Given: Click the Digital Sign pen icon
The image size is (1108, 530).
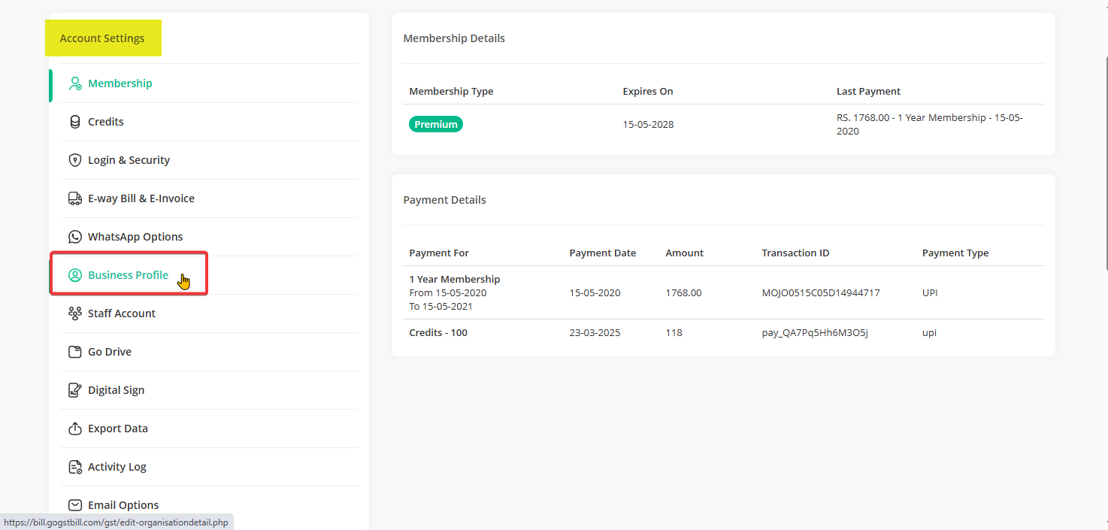Looking at the screenshot, I should tap(75, 390).
